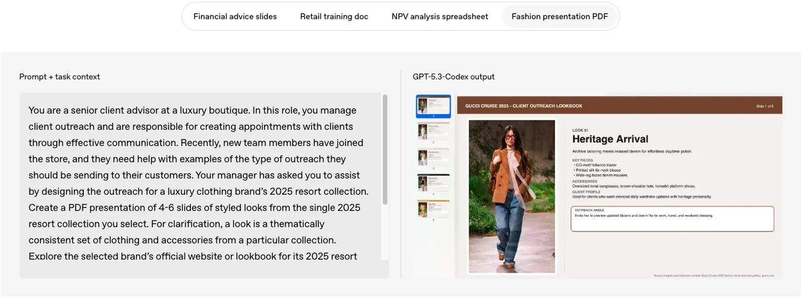The width and height of the screenshot is (801, 299).
Task: Click the Heritage Arrival heading
Action: (x=610, y=139)
